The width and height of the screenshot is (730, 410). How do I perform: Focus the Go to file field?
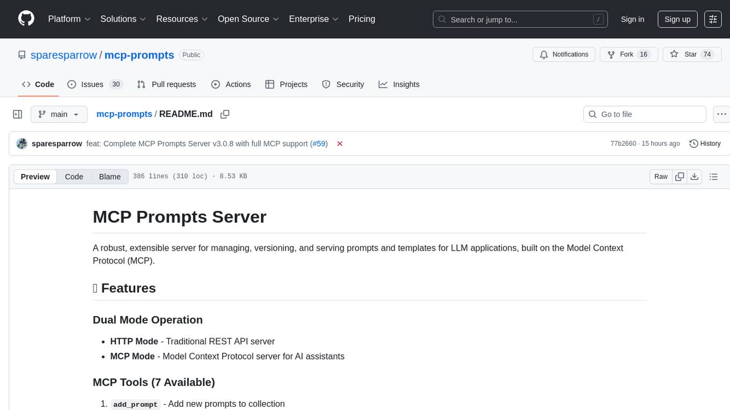(645, 114)
